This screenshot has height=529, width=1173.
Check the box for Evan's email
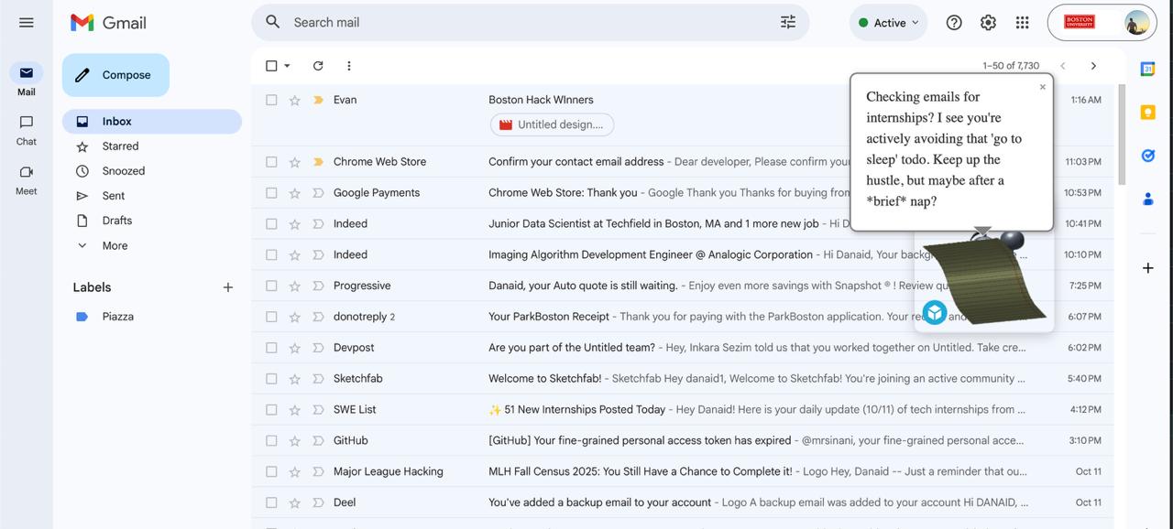pos(271,100)
